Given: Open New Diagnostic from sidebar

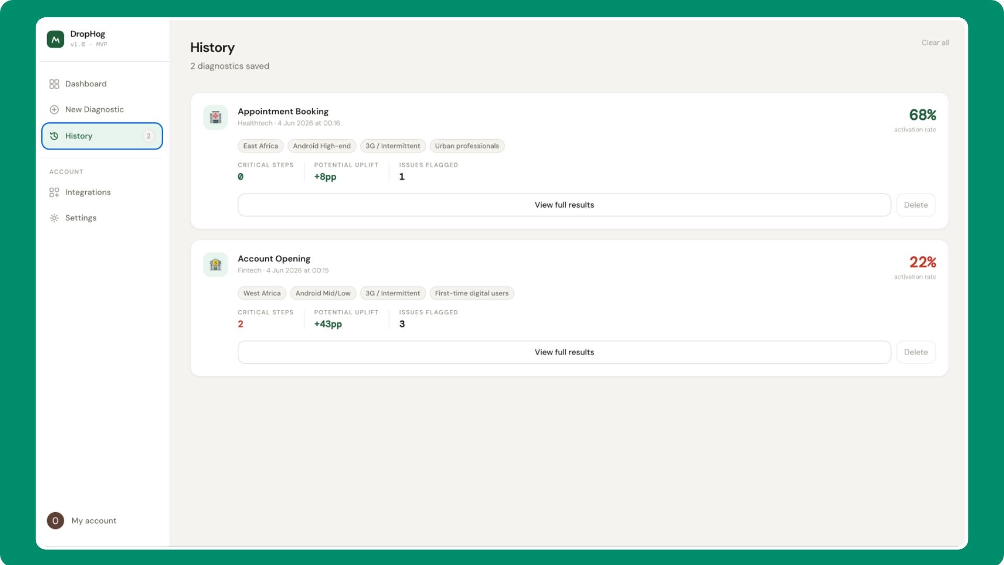Looking at the screenshot, I should click(x=102, y=109).
